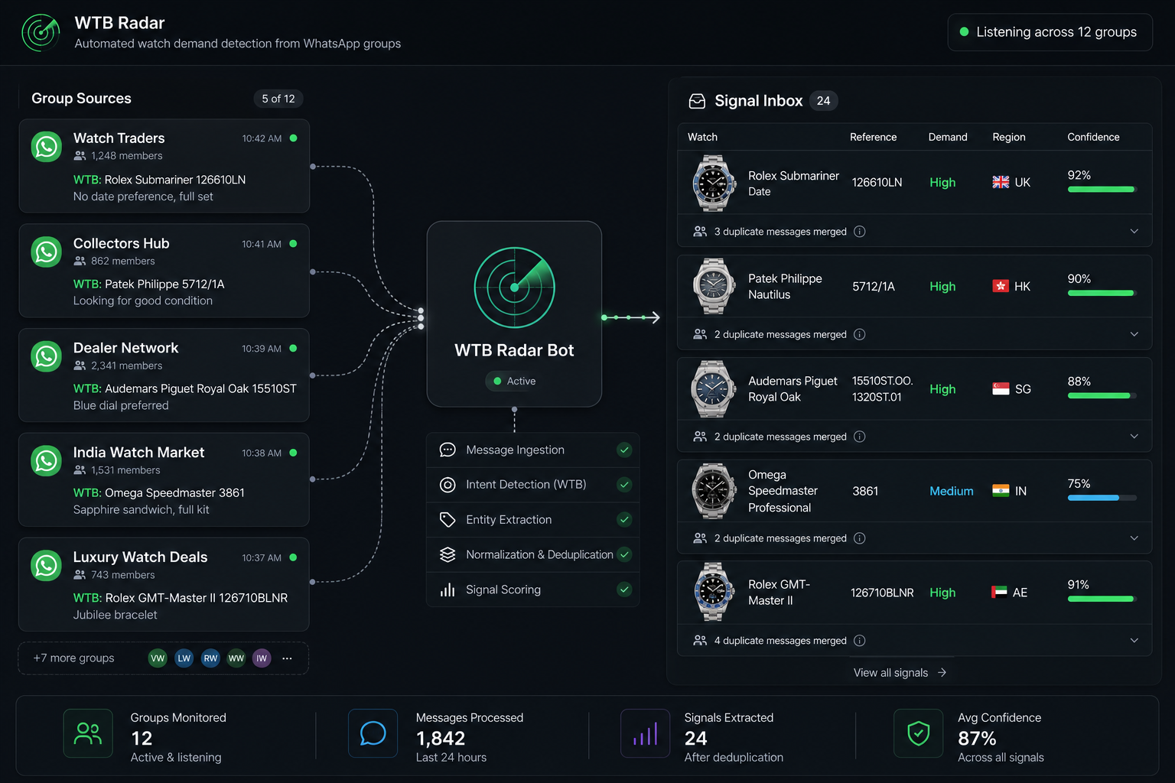Click the WTB Radar logo icon

click(41, 32)
